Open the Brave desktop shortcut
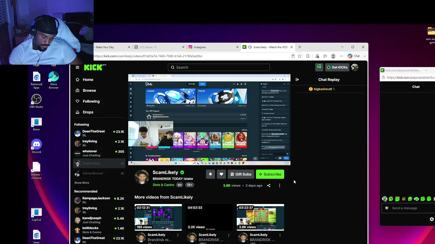435x244 pixels. [x=36, y=124]
